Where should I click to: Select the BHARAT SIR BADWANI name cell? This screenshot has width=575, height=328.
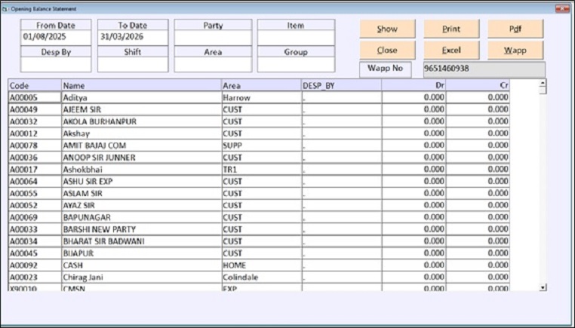pos(142,241)
